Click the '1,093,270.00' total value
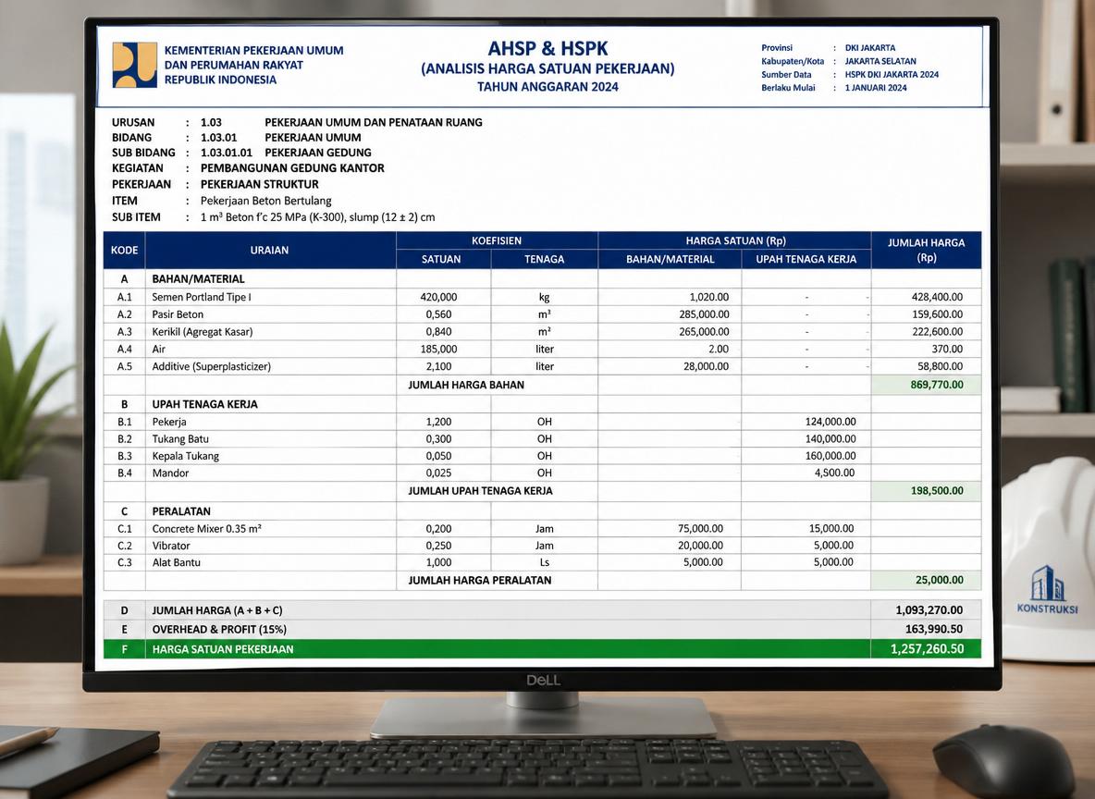 coord(929,609)
